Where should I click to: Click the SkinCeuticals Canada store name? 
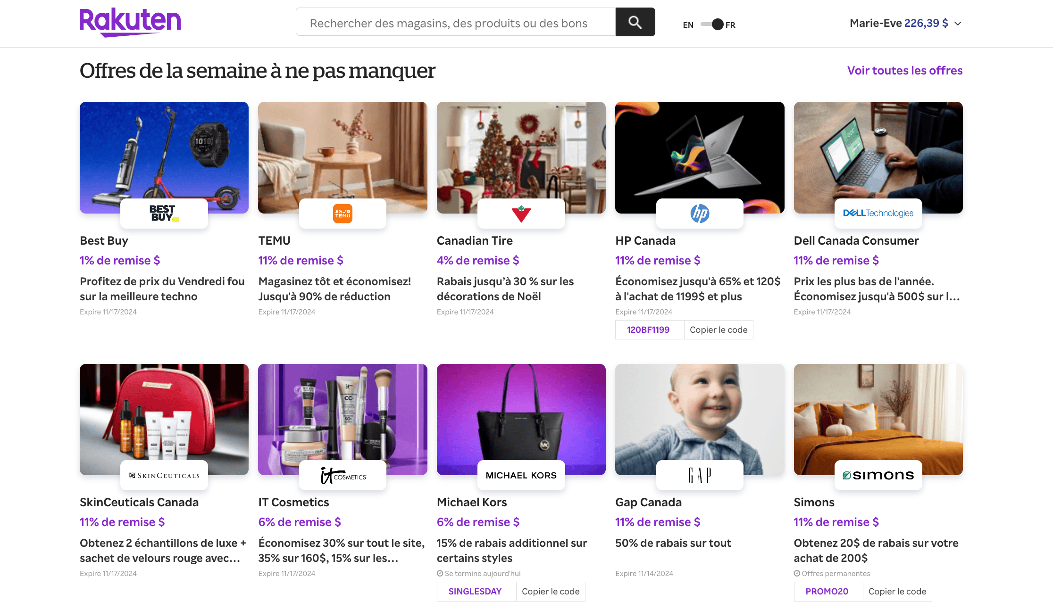click(x=139, y=503)
